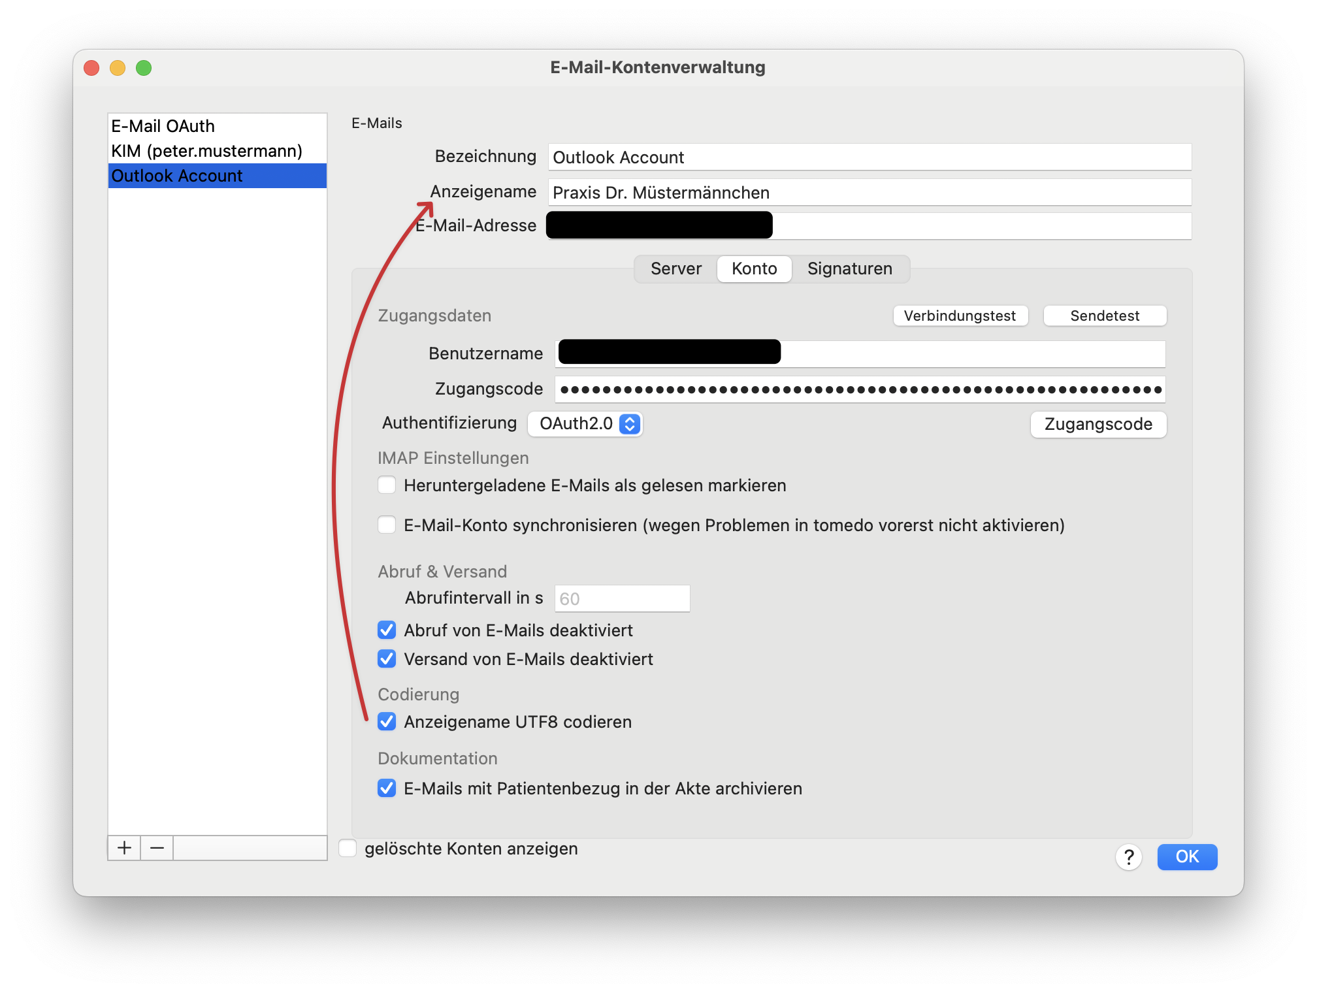
Task: Click the Abrufintervall in s field
Action: point(622,598)
